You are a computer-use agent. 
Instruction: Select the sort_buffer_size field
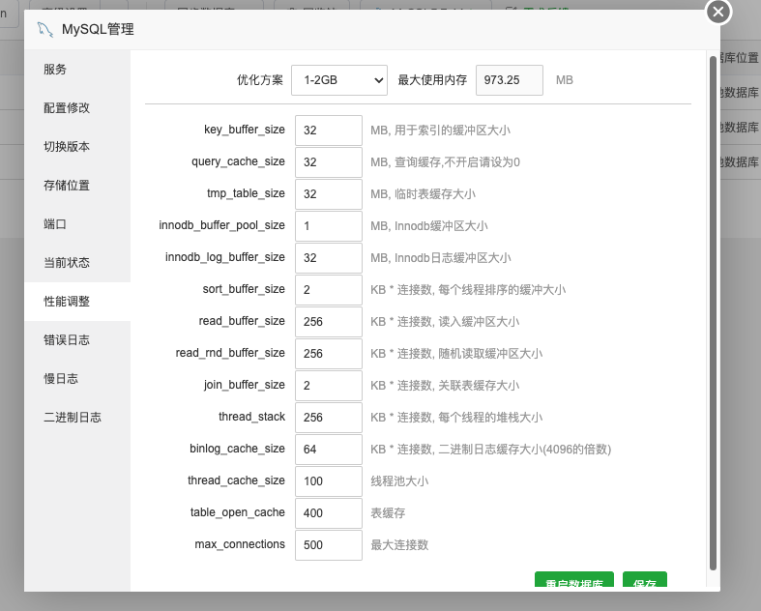tap(329, 290)
